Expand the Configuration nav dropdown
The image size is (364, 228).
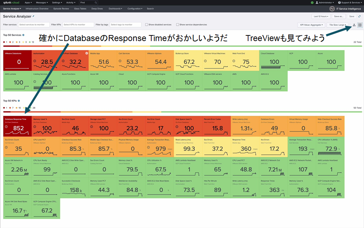pos(135,9)
